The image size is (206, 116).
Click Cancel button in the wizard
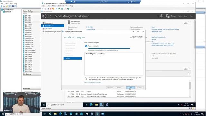139,88
